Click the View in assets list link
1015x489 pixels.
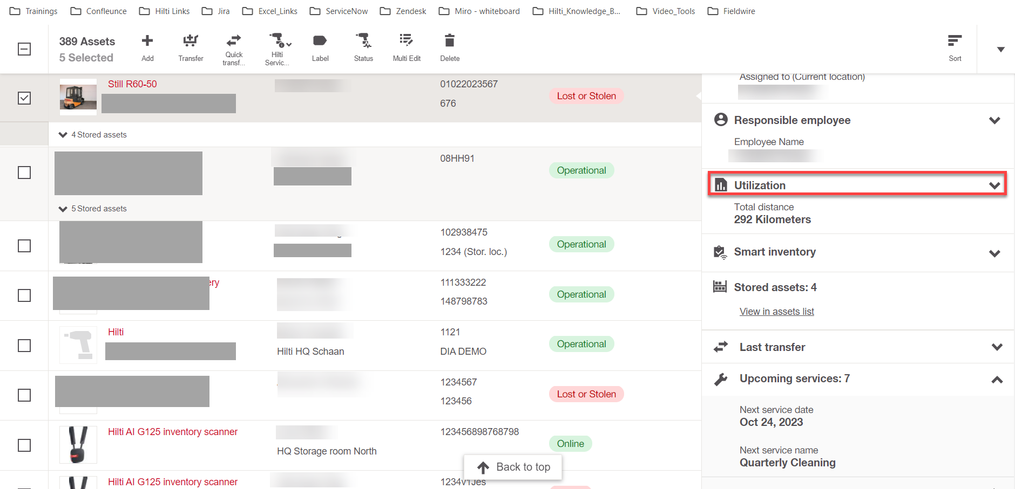[776, 312]
